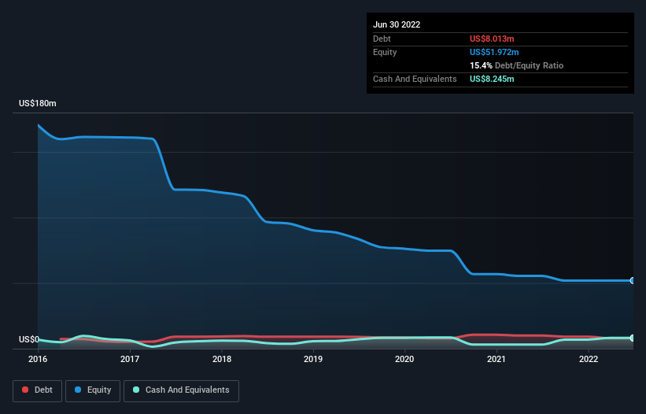This screenshot has width=646, height=414.
Task: Click the Equity endpoint marker at Jun 2022
Action: click(x=633, y=280)
